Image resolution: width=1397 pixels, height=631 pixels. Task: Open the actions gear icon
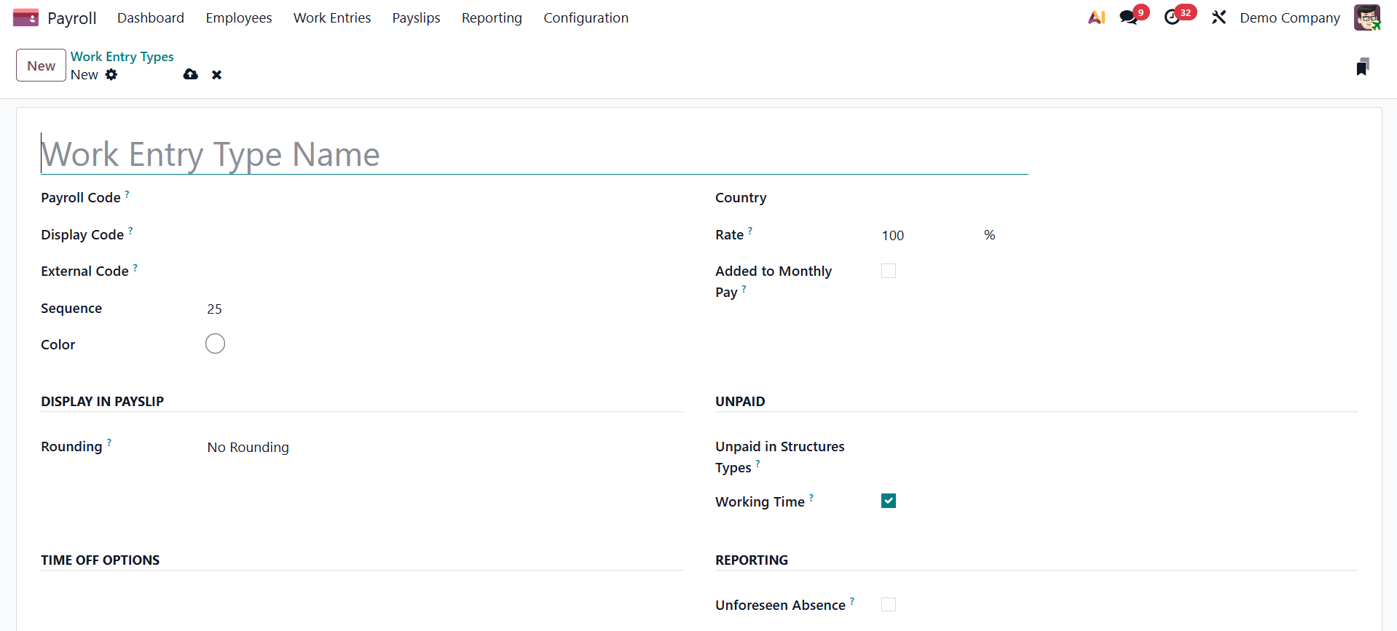[x=111, y=74]
